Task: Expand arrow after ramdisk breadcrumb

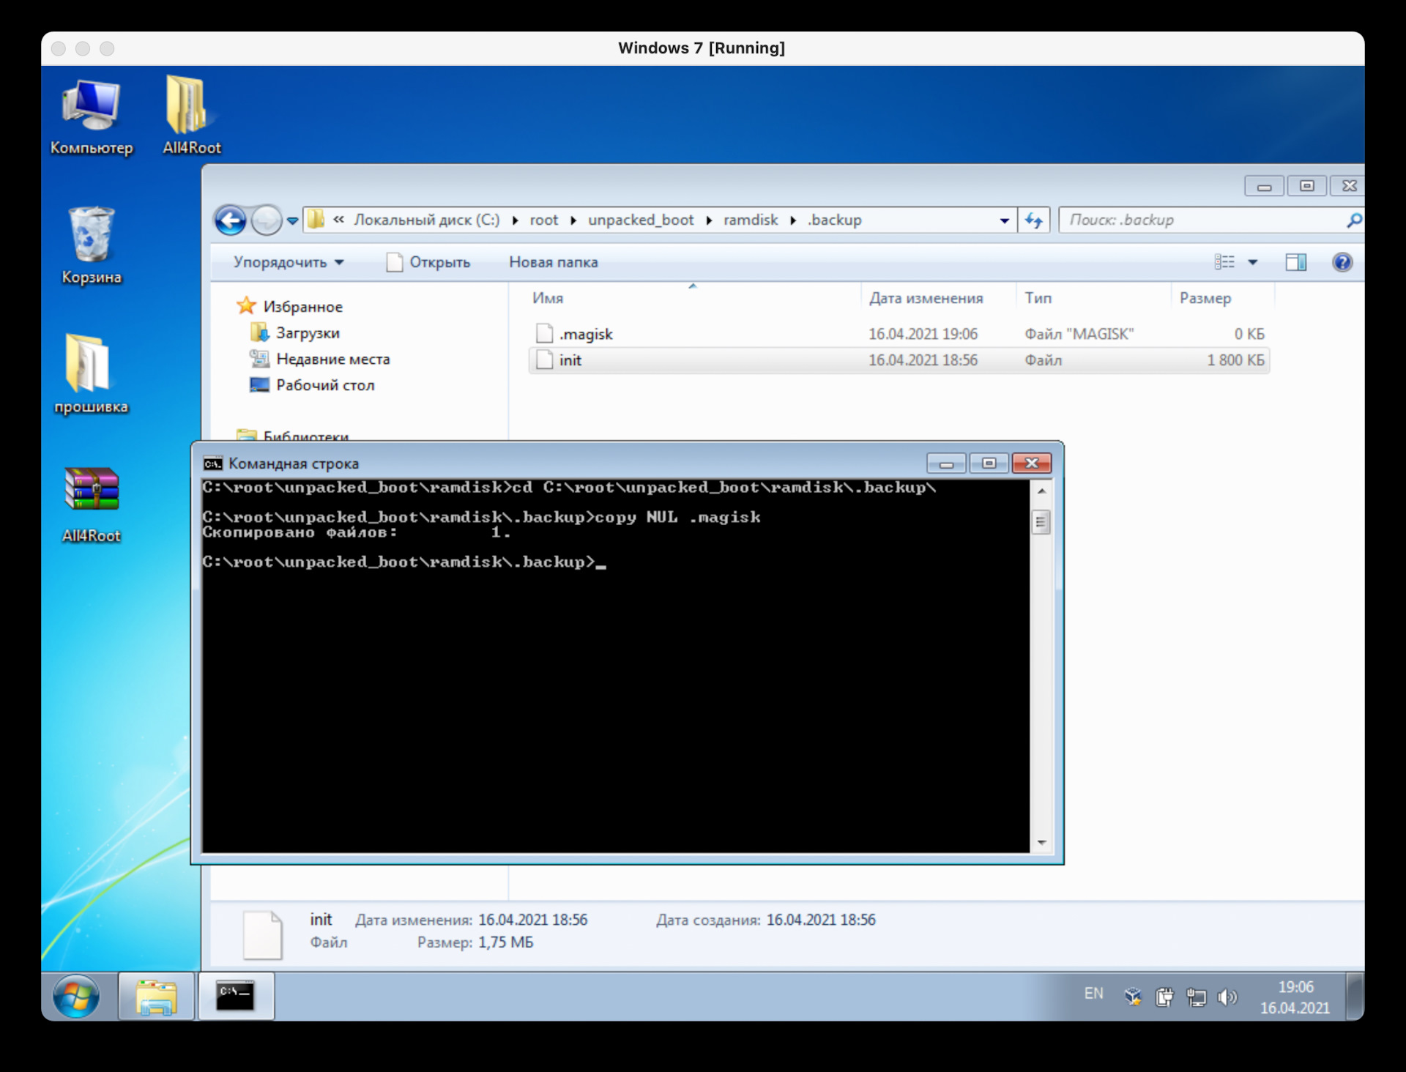Action: (793, 220)
